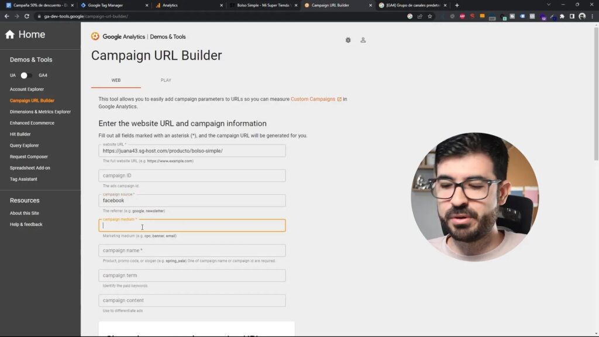Click the Google icon in the address bar
This screenshot has width=599, height=337.
(x=409, y=16)
